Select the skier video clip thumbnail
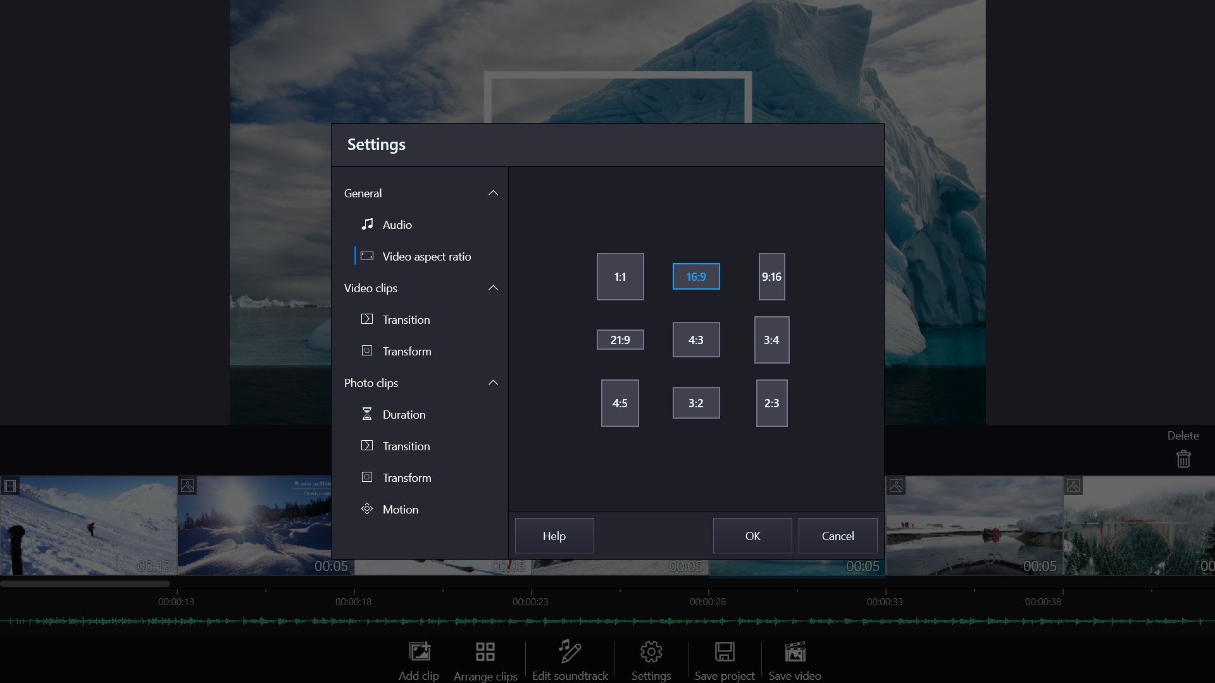Viewport: 1215px width, 683px height. (89, 525)
